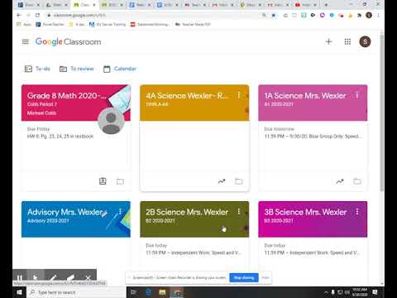
Task: Open the 2B Independent Work Speed assignment
Action: click(x=194, y=252)
